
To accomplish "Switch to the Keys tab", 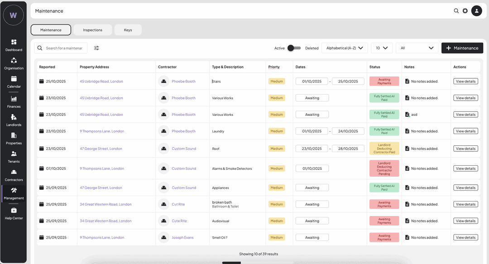I will 128,30.
